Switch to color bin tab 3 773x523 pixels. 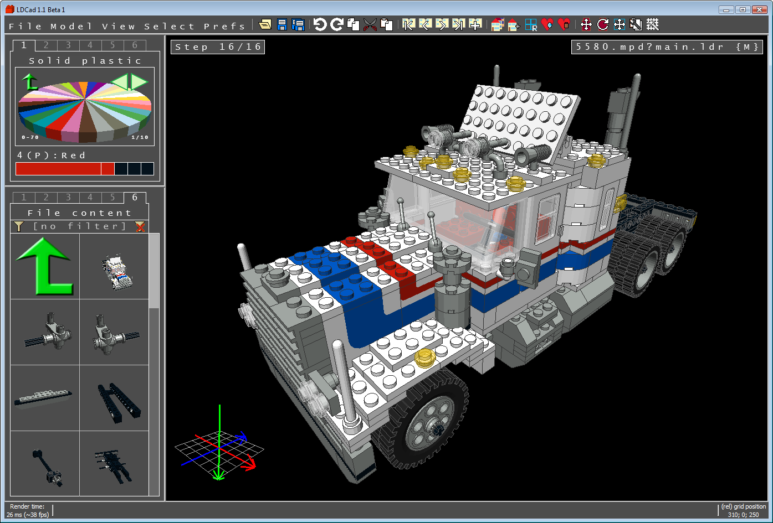68,45
